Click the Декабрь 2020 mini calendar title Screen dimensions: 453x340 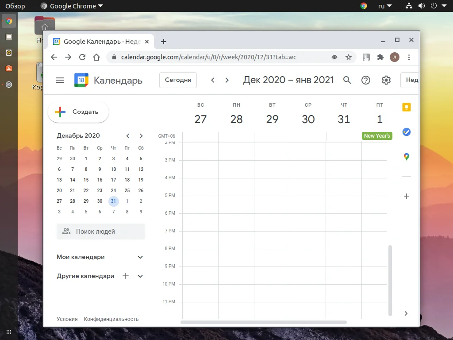(x=78, y=135)
